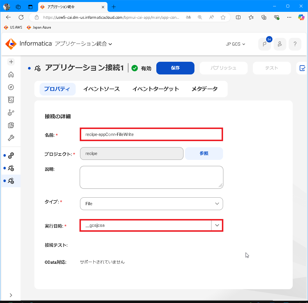Expand the sidebar with bottom chevron
Screen dimensions: 308x303
[11, 295]
